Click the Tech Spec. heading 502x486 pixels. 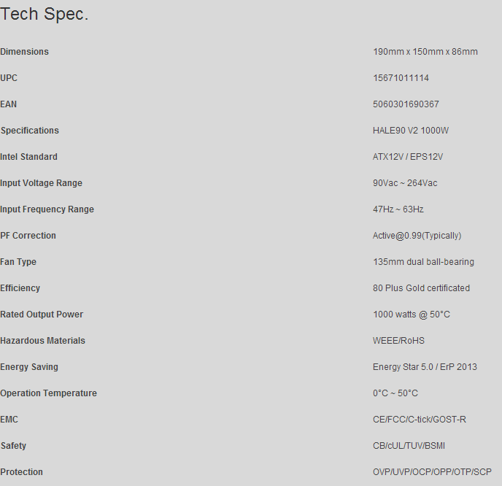[x=45, y=15]
